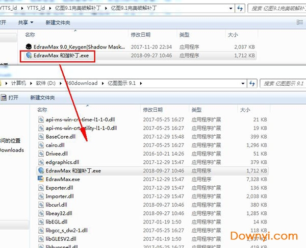Screen dimensions: 306x248
Task: Click the Exporter.dll file icon
Action: (x=41, y=188)
